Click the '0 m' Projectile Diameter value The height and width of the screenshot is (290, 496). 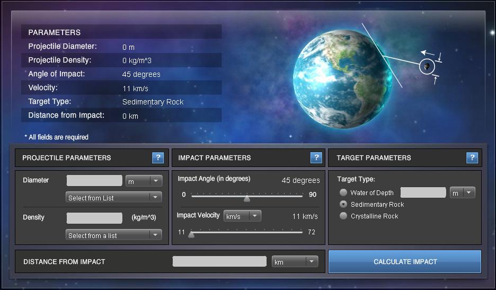tap(128, 47)
